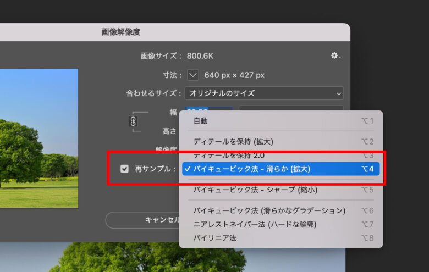Choose ディテールを保持 (拡大) option
The image size is (429, 272).
coord(280,142)
